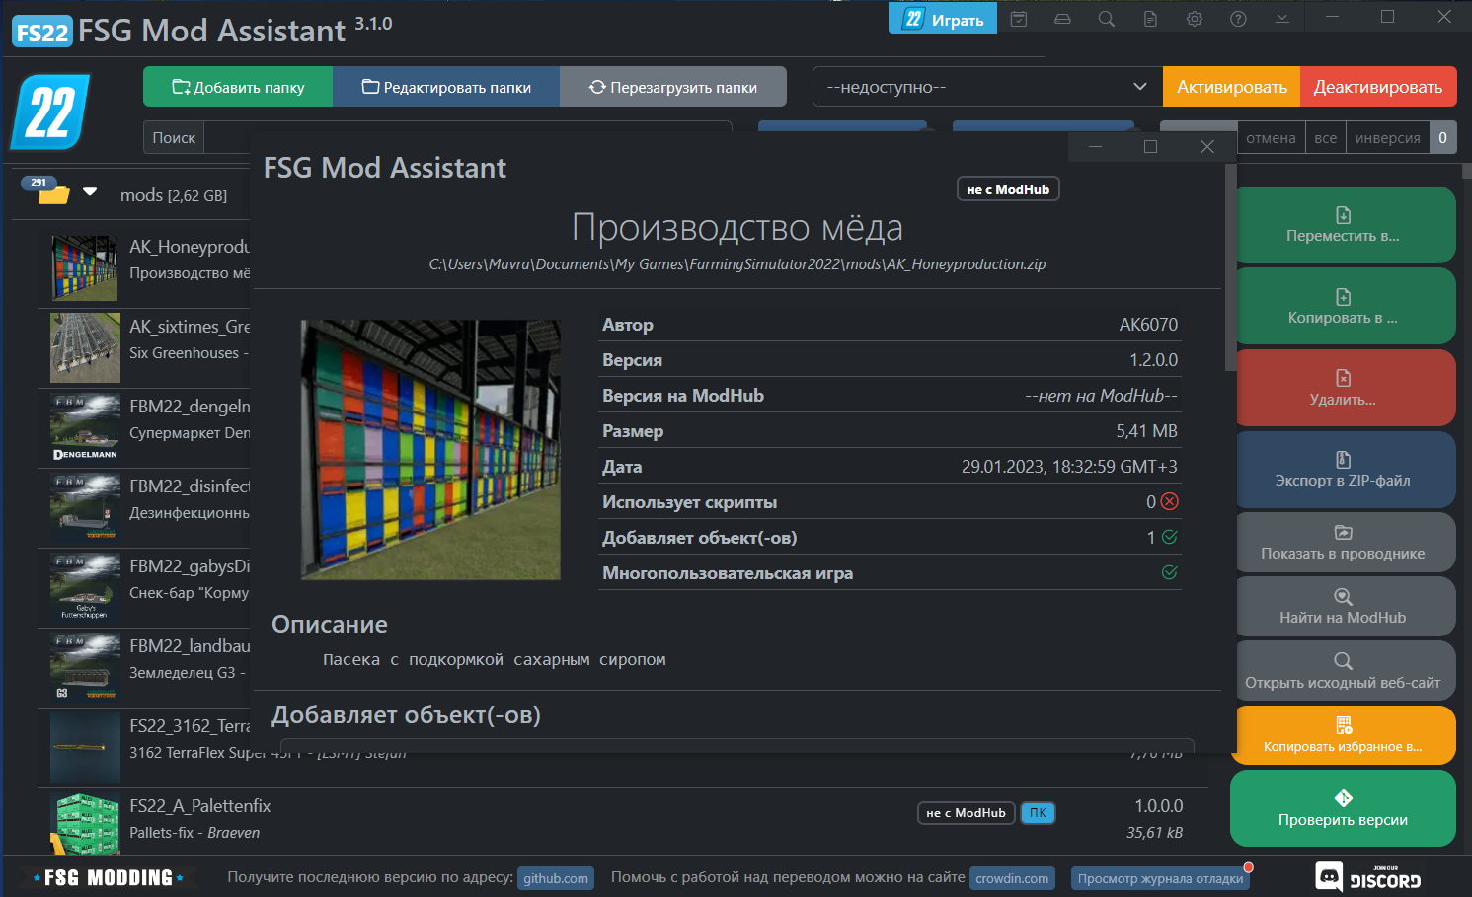Open the log file icon in title bar
1472x897 pixels.
(1150, 18)
